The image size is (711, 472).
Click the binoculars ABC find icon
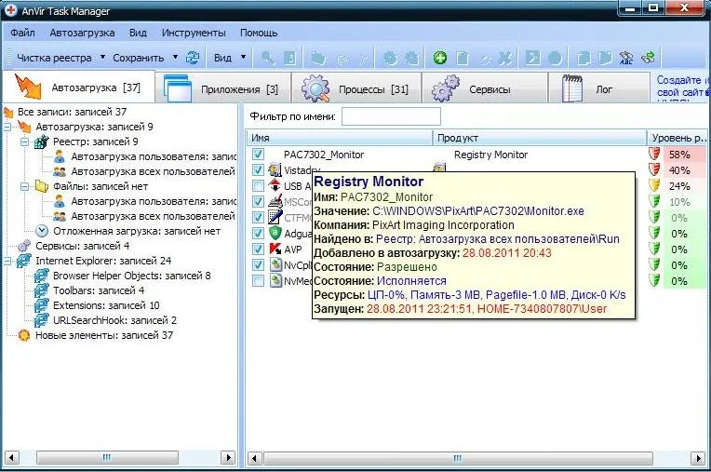[626, 58]
